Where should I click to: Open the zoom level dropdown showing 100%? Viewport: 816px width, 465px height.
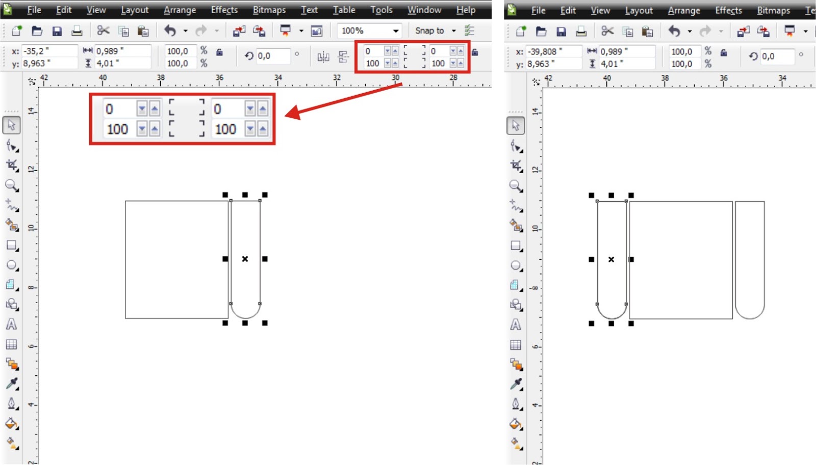click(x=396, y=30)
